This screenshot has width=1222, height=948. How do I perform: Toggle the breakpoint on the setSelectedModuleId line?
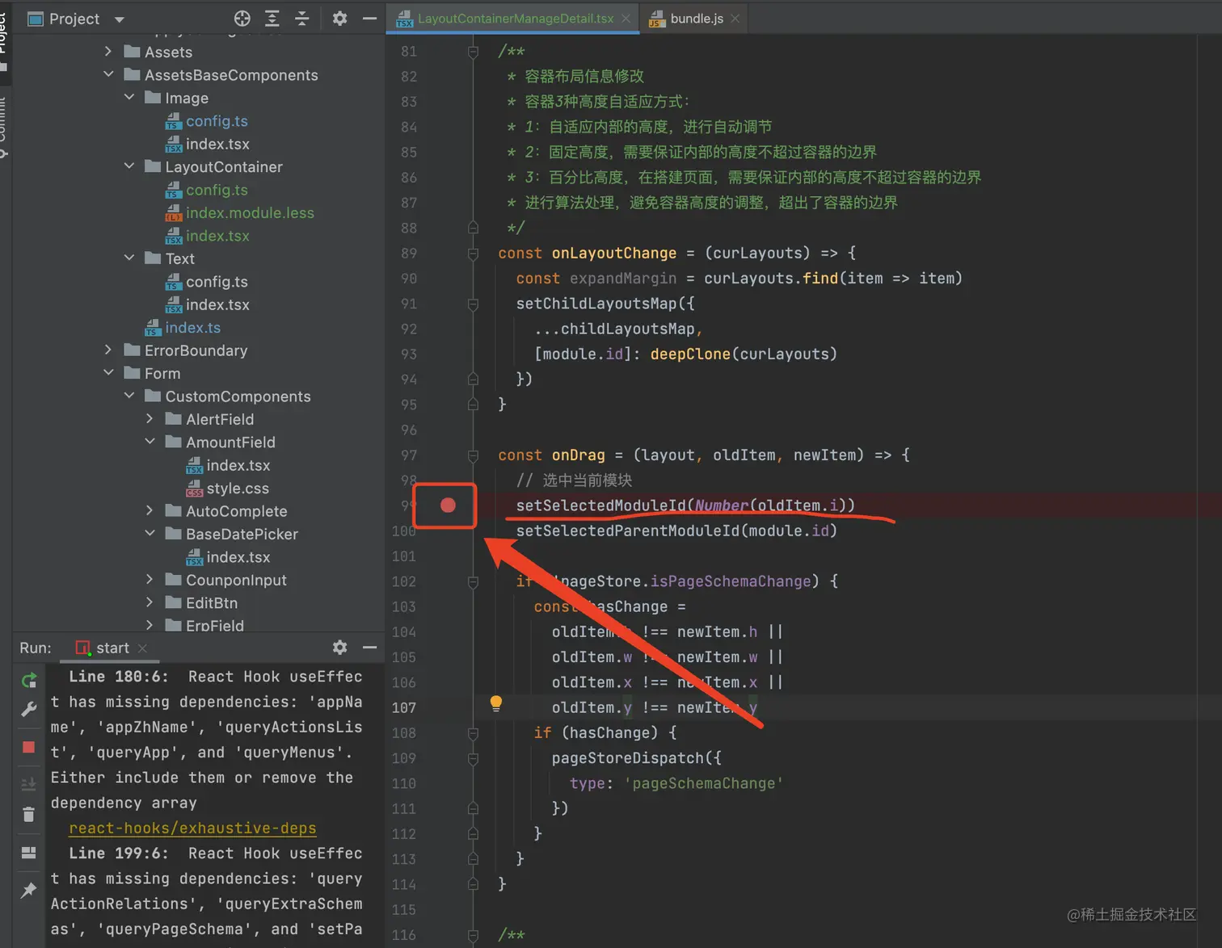point(448,505)
